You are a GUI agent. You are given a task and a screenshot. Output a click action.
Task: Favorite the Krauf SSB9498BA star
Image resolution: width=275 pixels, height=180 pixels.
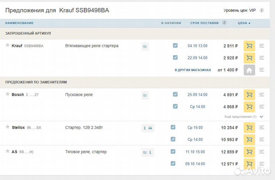(x=7, y=45)
